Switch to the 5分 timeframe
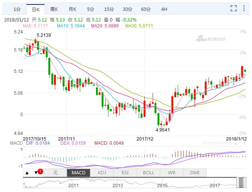This screenshot has height=192, width=252. 90,9
